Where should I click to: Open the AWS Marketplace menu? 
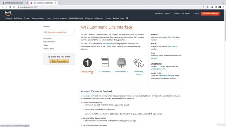[76, 18]
